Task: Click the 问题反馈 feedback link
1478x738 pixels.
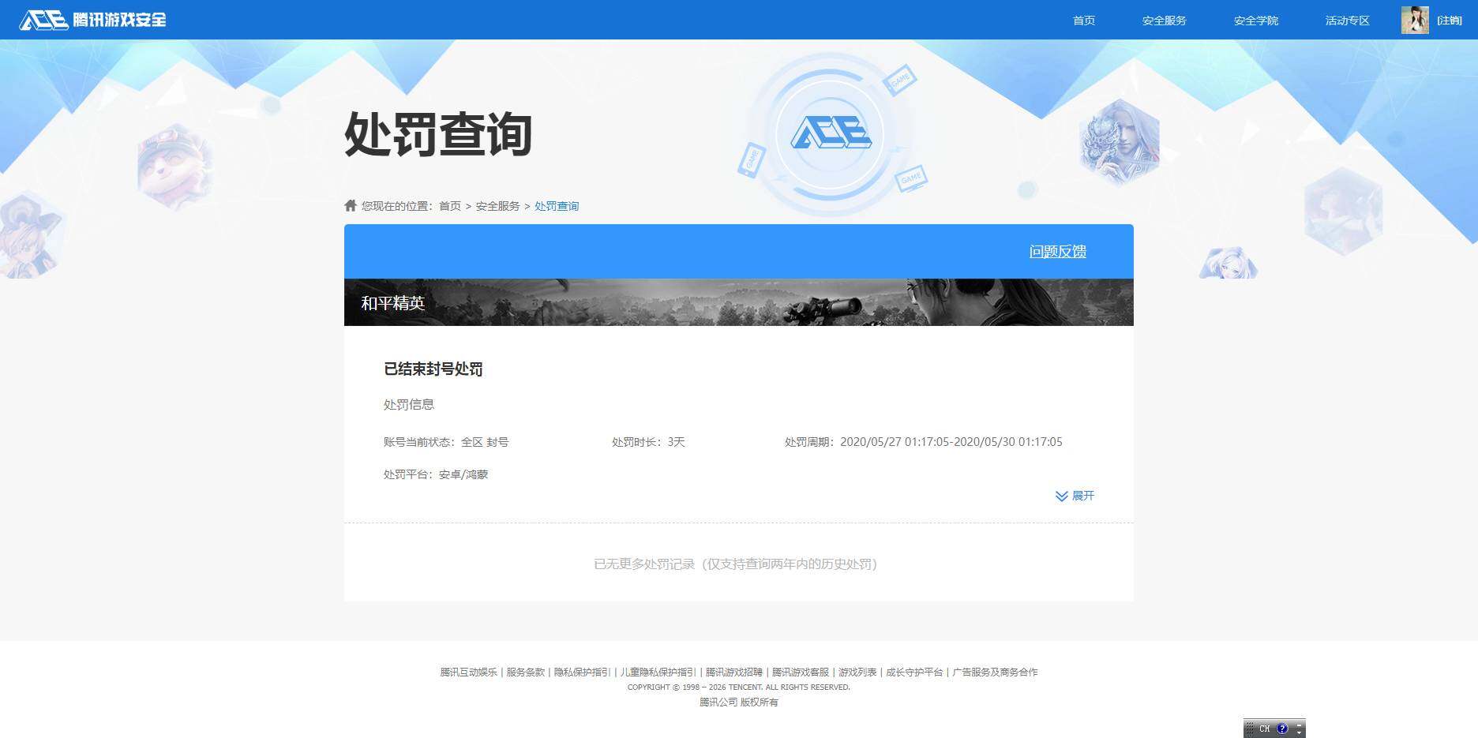Action: pyautogui.click(x=1057, y=251)
